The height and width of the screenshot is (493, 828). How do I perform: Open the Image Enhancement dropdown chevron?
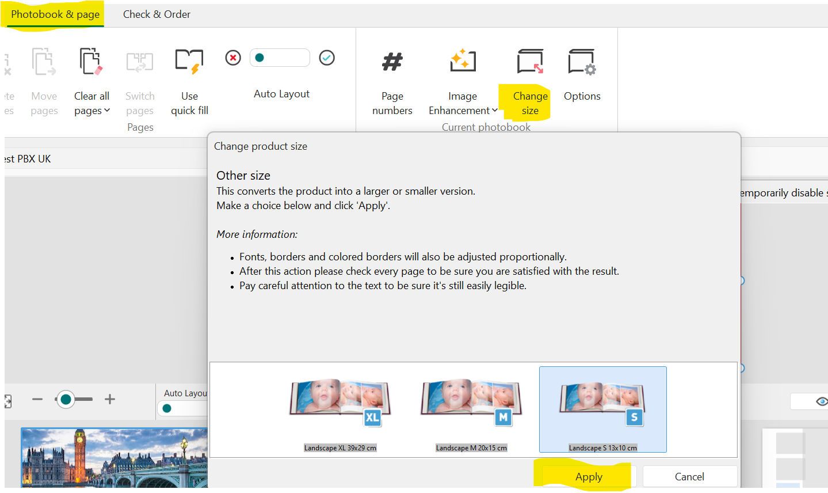pyautogui.click(x=496, y=111)
